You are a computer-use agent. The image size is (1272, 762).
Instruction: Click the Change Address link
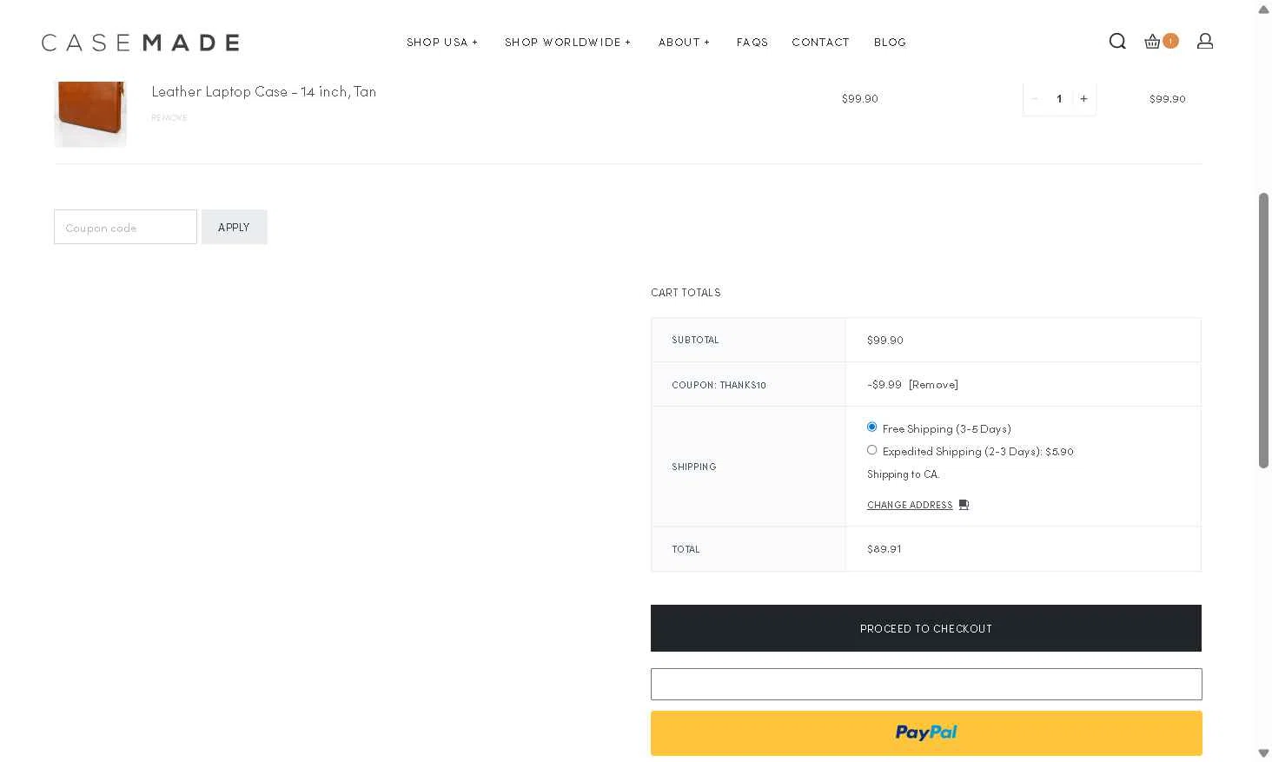coord(910,505)
